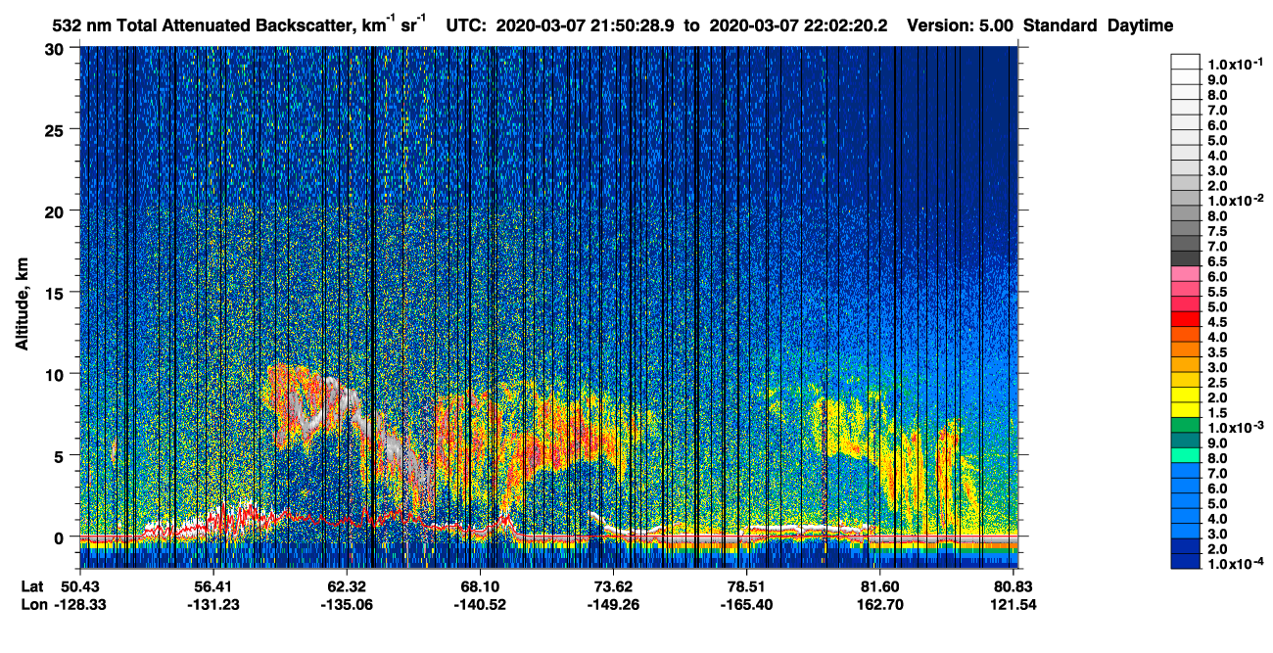Image resolution: width=1273 pixels, height=653 pixels.
Task: Click the color scale label '1.0x10-3'
Action: click(1238, 427)
